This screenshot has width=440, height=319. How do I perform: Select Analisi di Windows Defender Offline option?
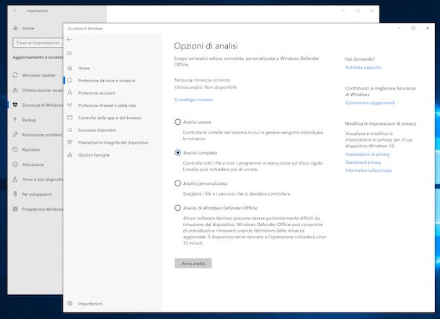click(x=177, y=208)
